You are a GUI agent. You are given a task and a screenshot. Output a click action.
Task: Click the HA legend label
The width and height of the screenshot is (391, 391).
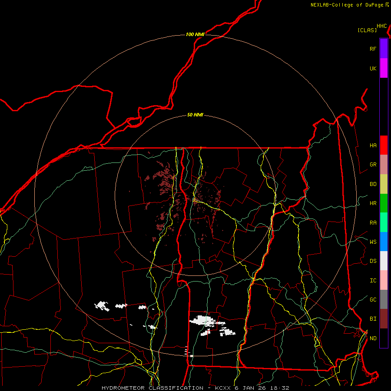pyautogui.click(x=373, y=146)
